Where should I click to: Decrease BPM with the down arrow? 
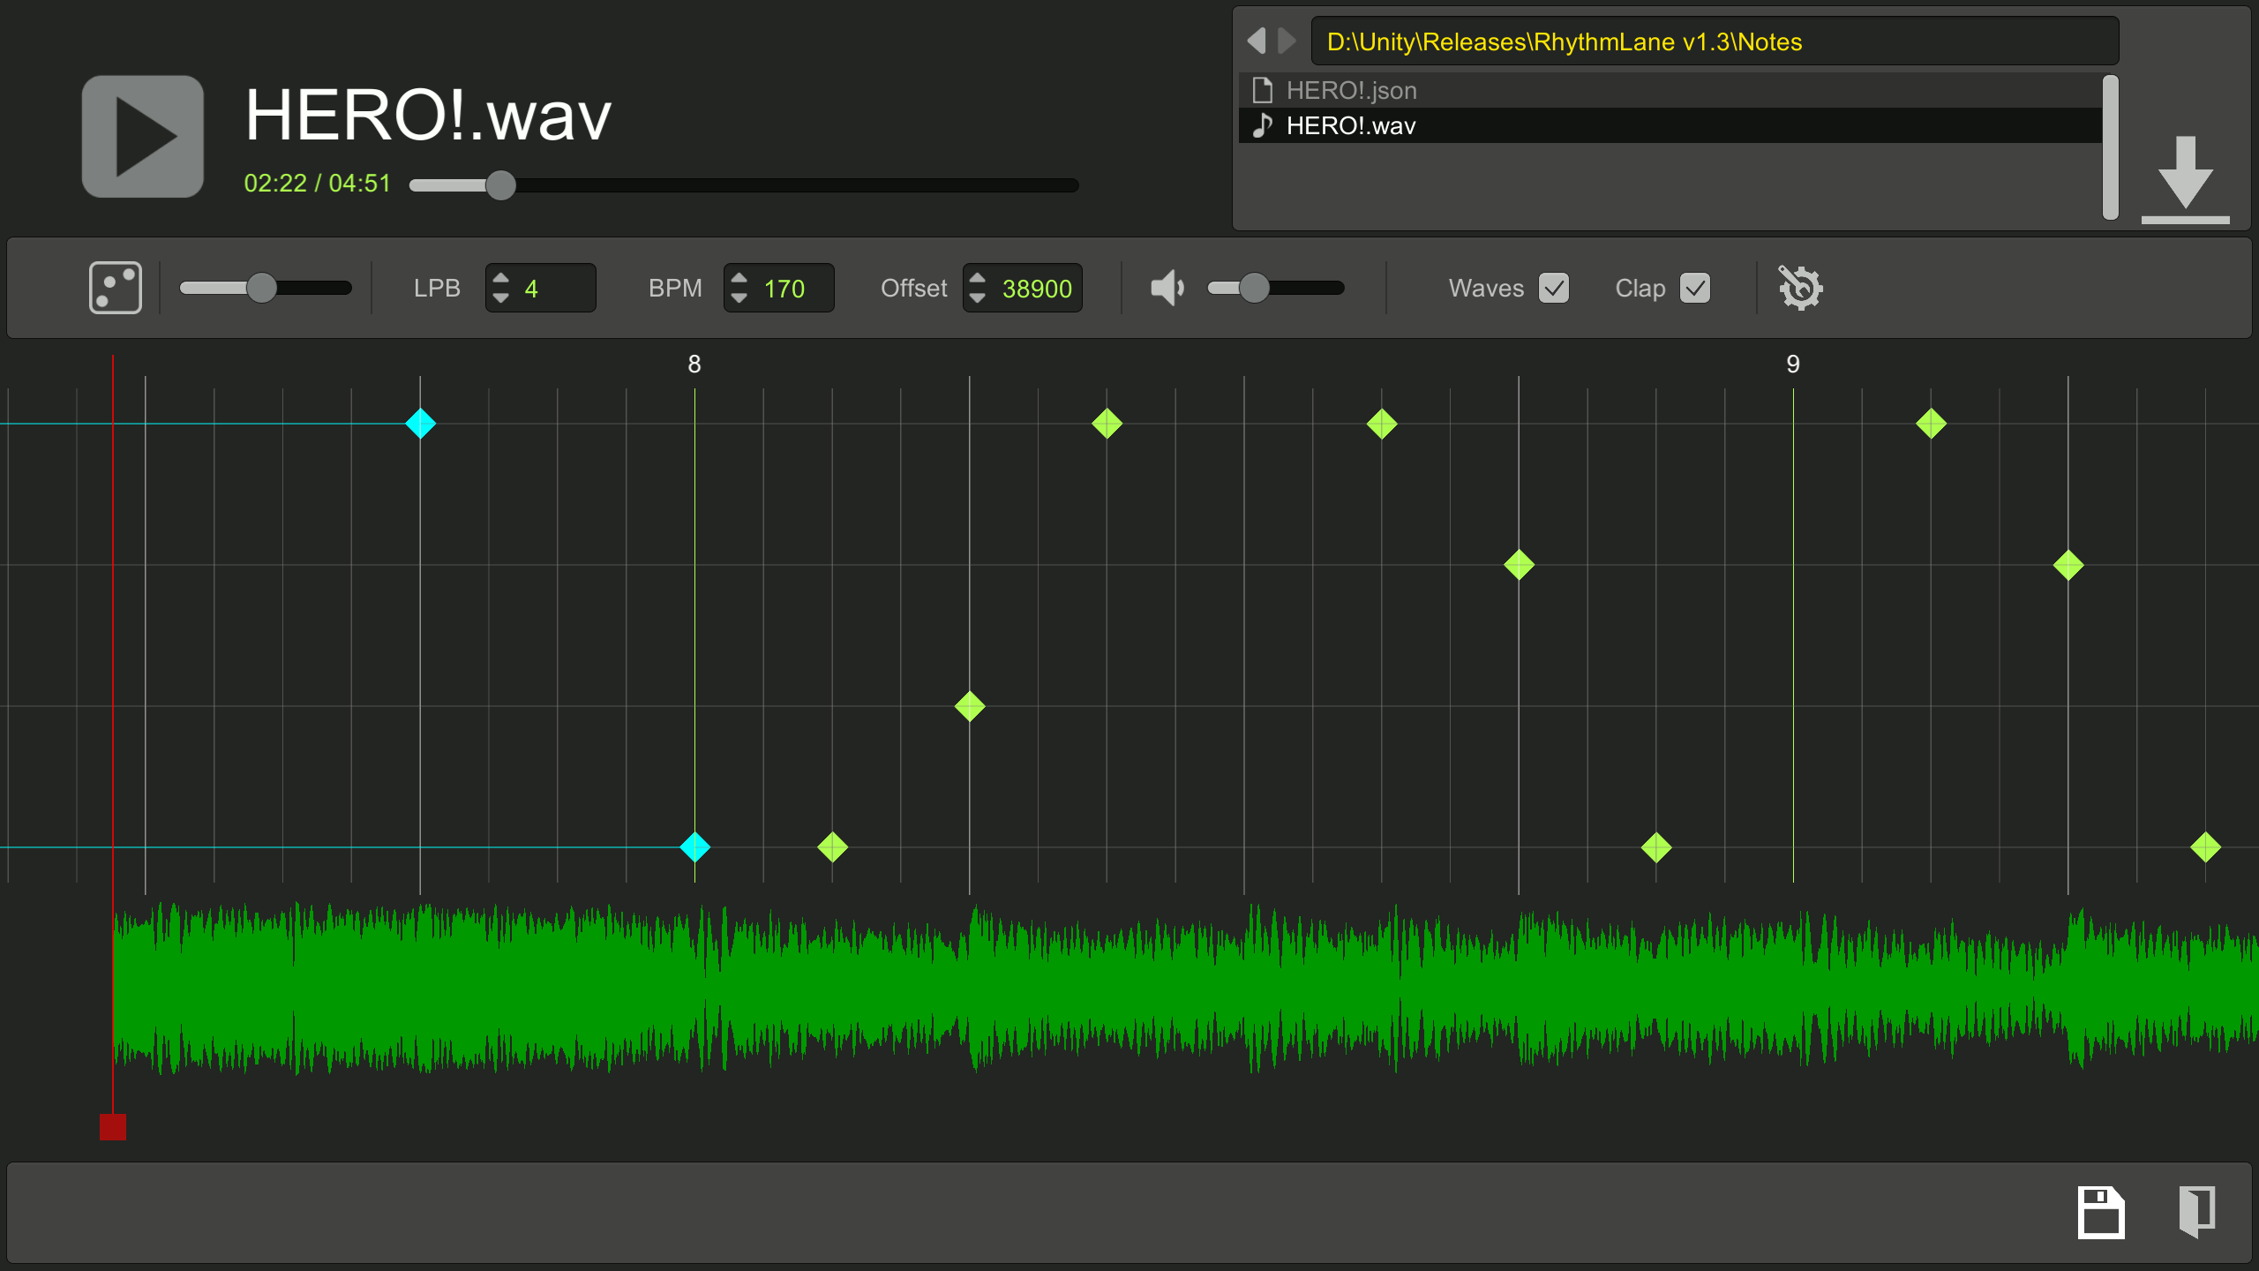click(x=739, y=298)
